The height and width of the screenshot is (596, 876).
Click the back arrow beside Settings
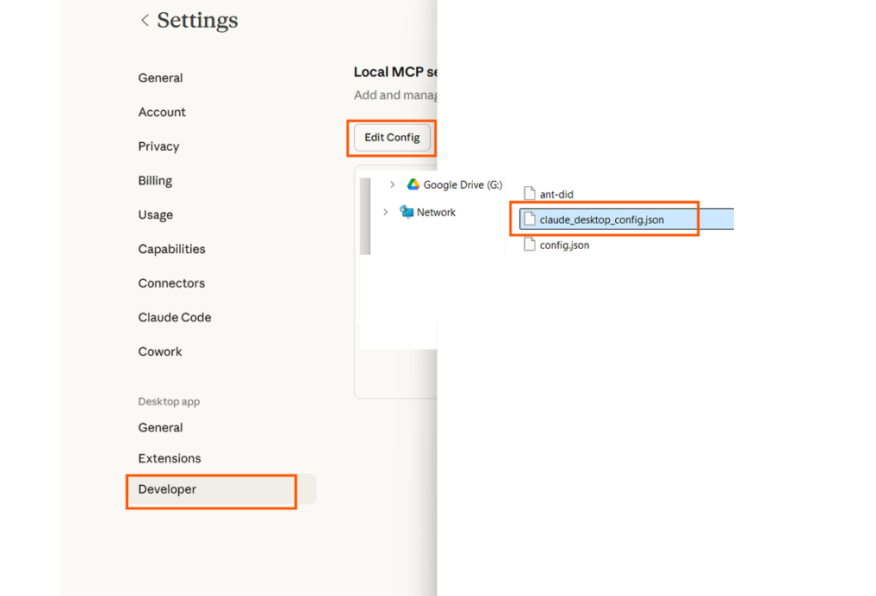[x=144, y=21]
